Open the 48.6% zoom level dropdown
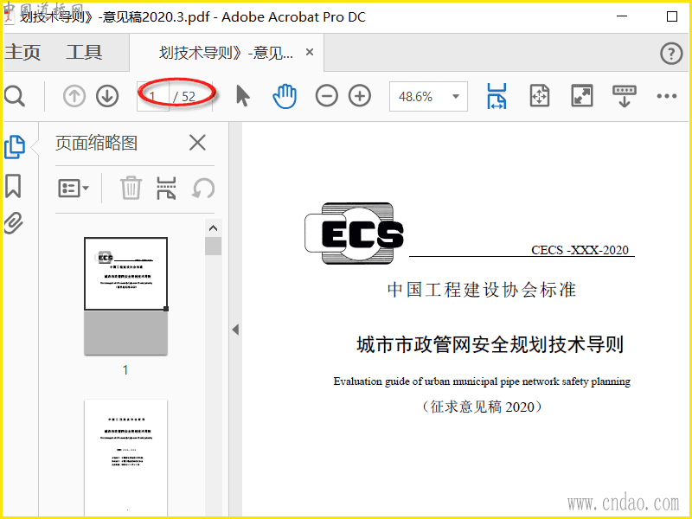This screenshot has height=519, width=692. coord(428,96)
